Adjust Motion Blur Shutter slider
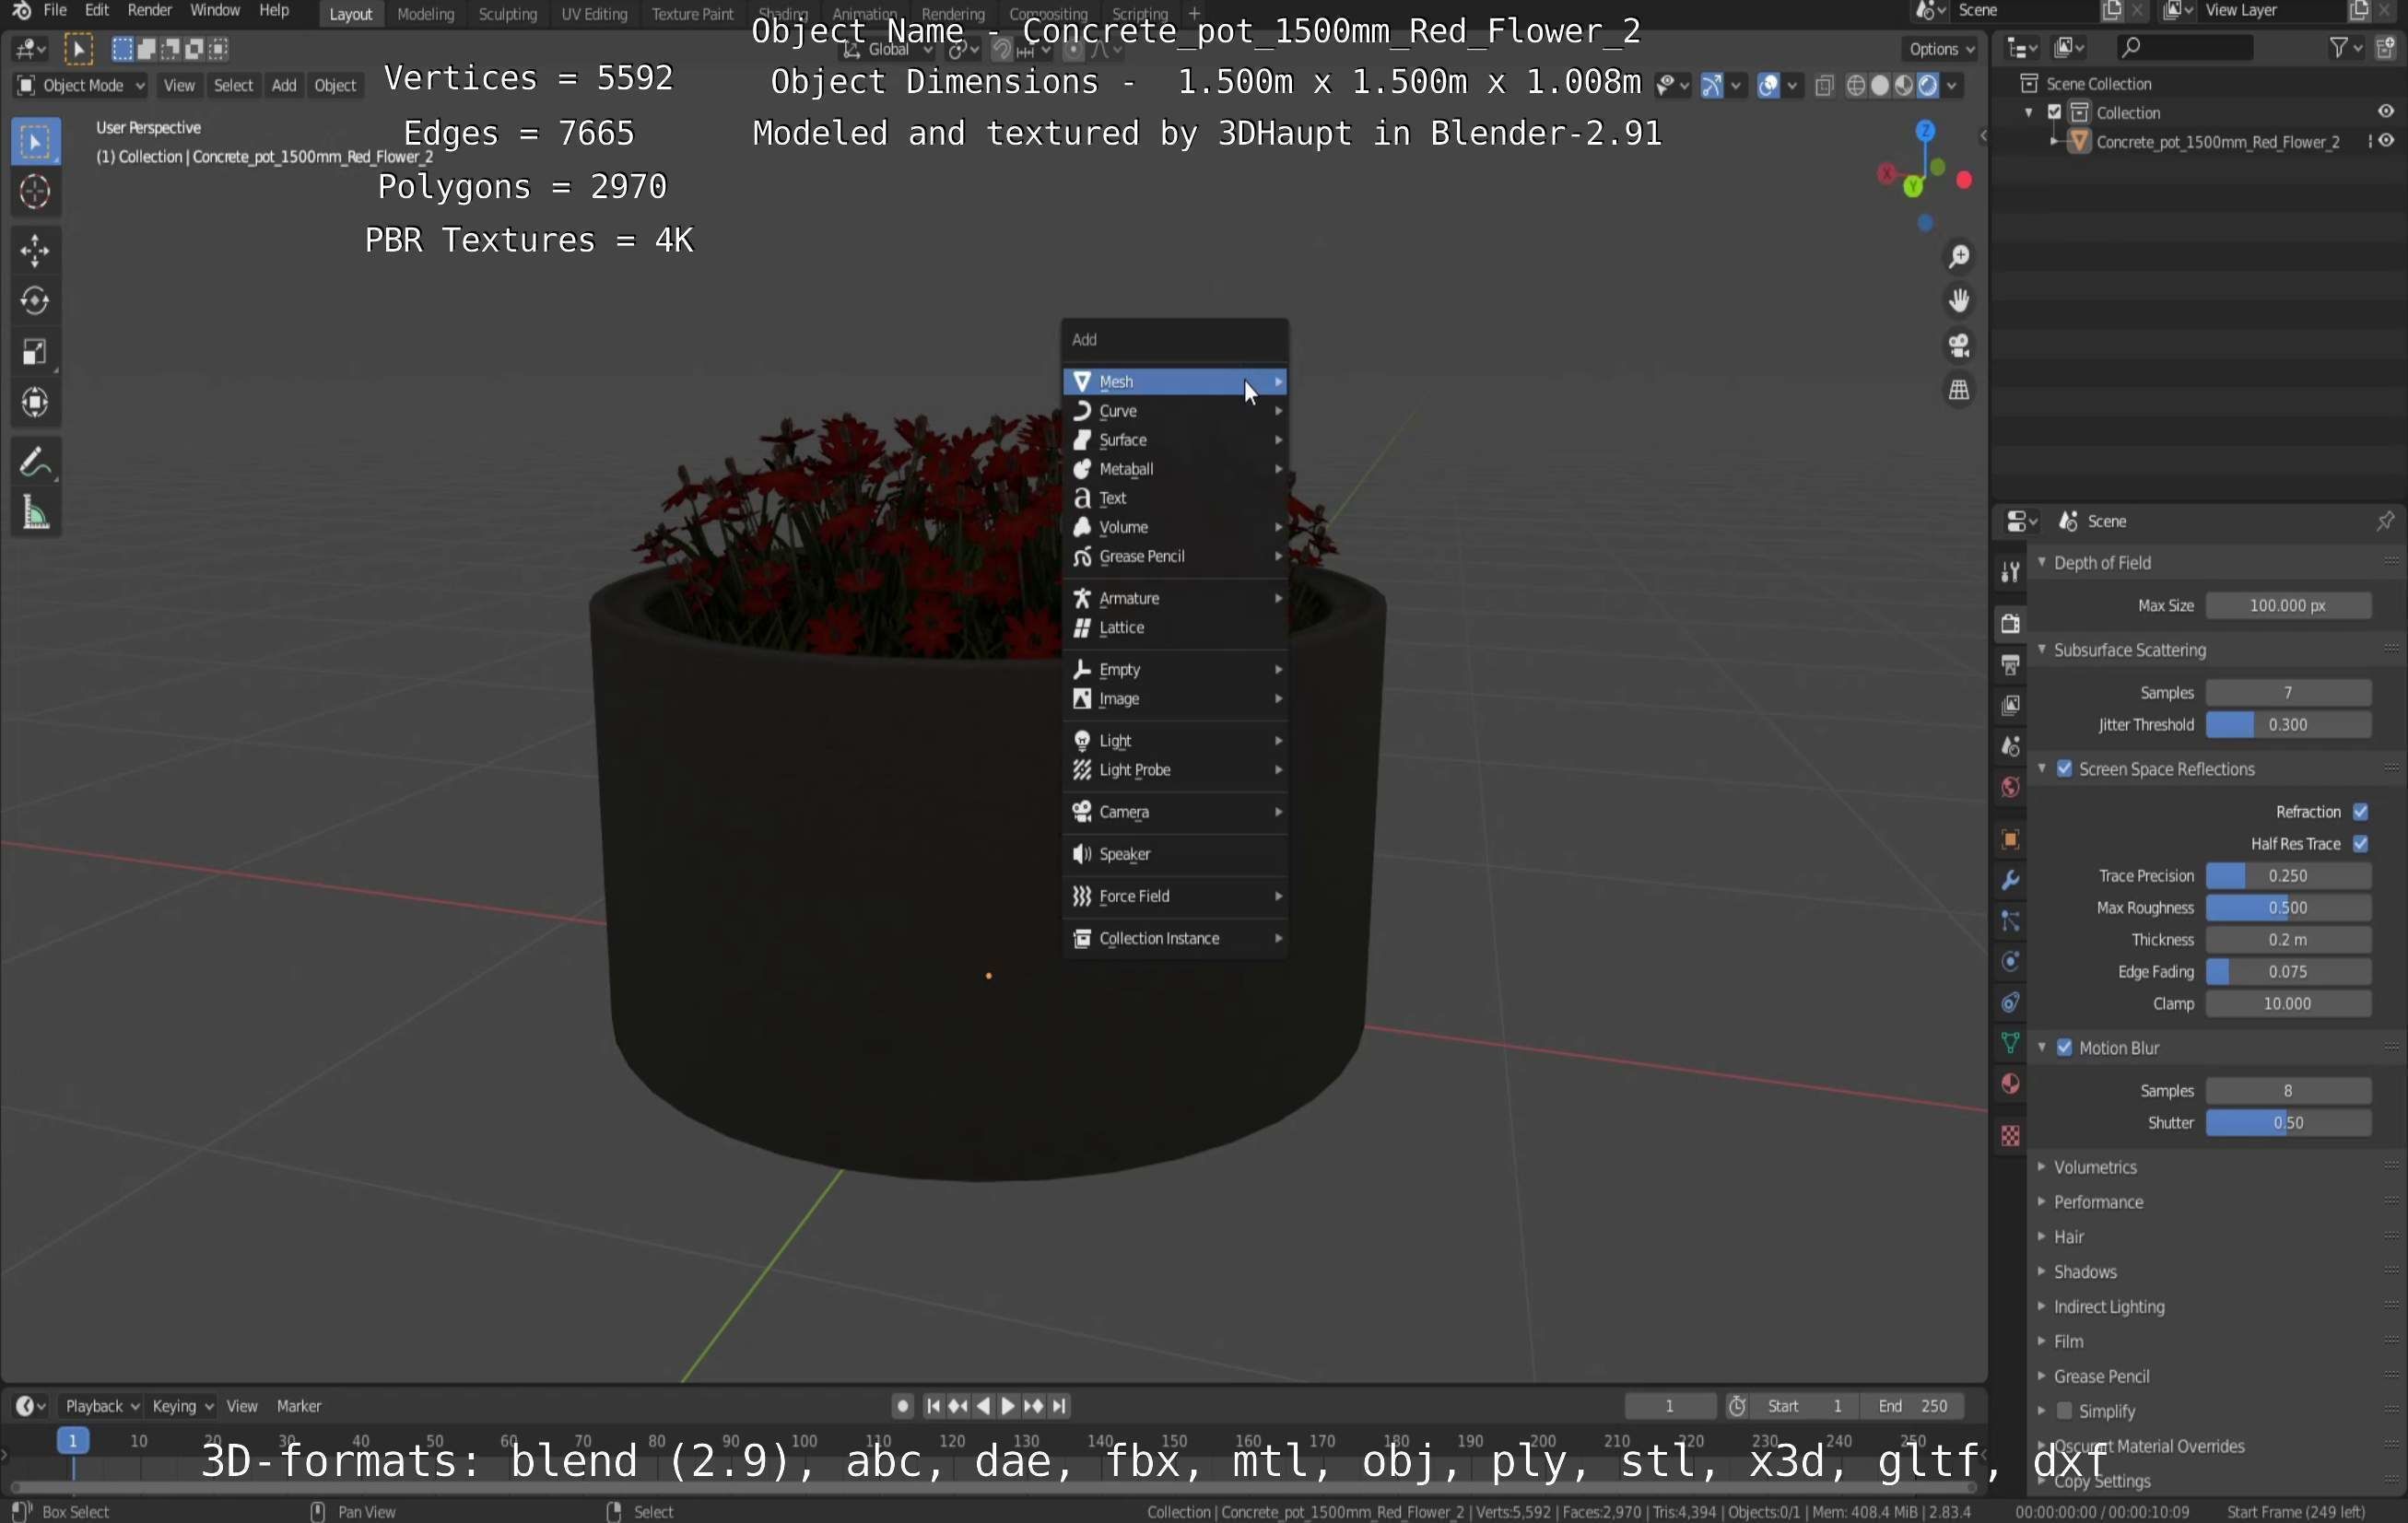Screen dimensions: 2408x1523 2287,1123
